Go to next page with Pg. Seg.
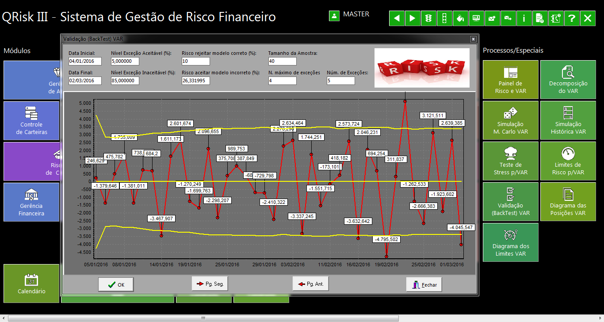604x322 pixels. click(210, 284)
